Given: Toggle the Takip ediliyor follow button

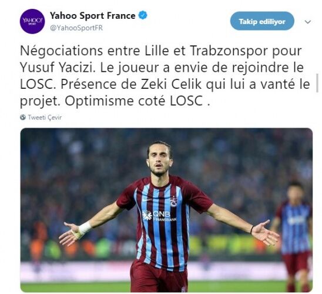Looking at the screenshot, I should click(x=262, y=21).
